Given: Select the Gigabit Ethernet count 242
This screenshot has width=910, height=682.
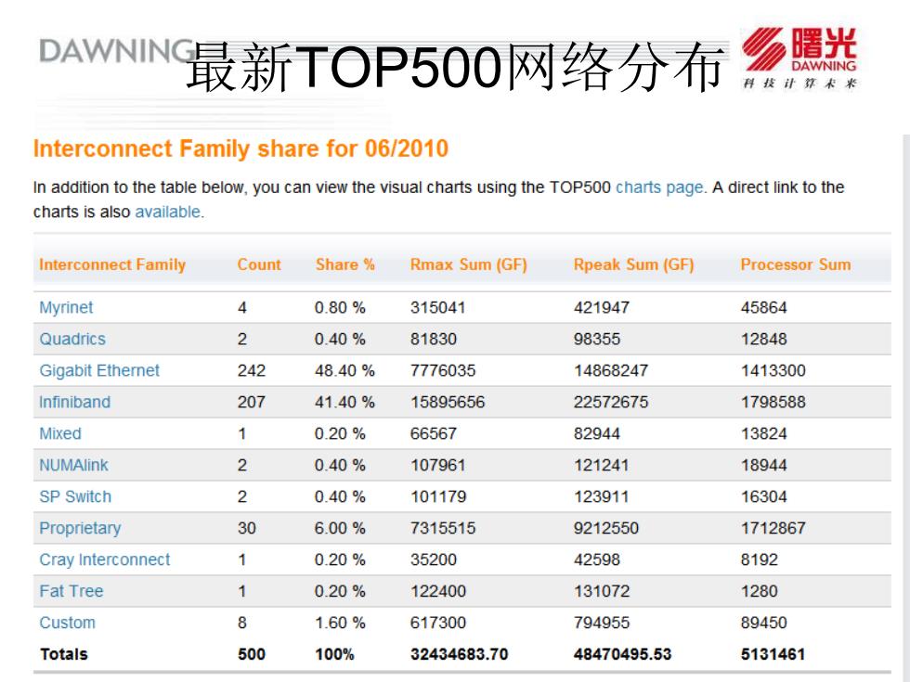Looking at the screenshot, I should pos(252,370).
